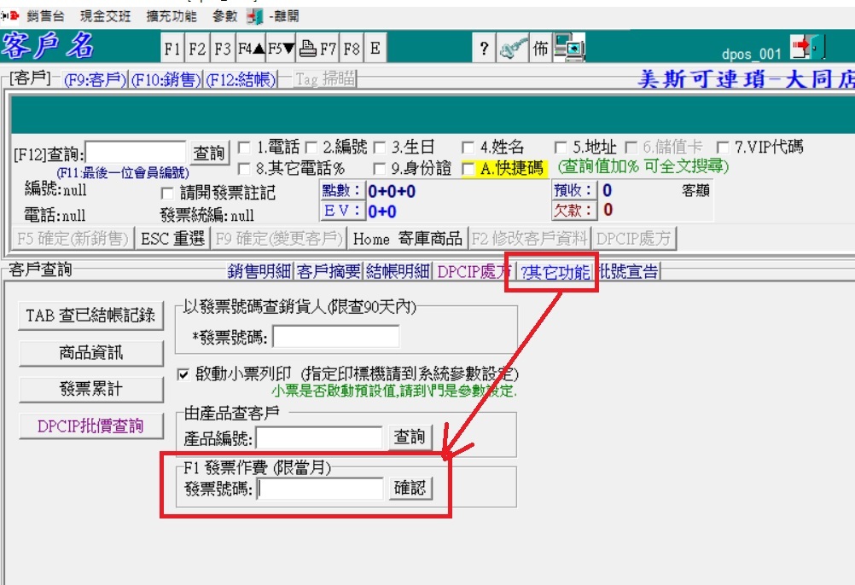
Task: Open the 擴充功能 menu
Action: 172,16
